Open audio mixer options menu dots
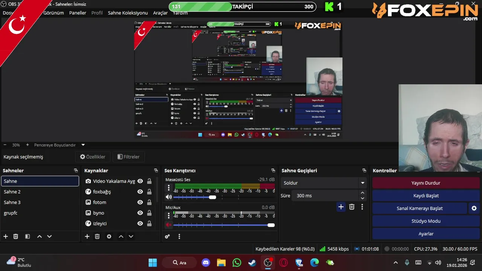 click(179, 236)
